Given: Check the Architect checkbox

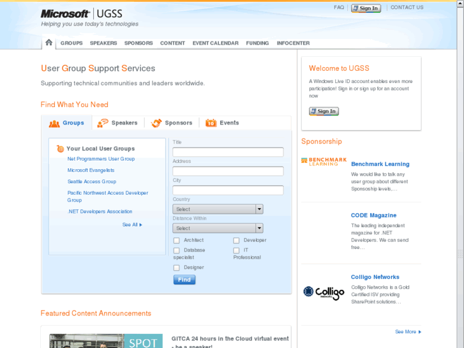Looking at the screenshot, I should pos(177,241).
